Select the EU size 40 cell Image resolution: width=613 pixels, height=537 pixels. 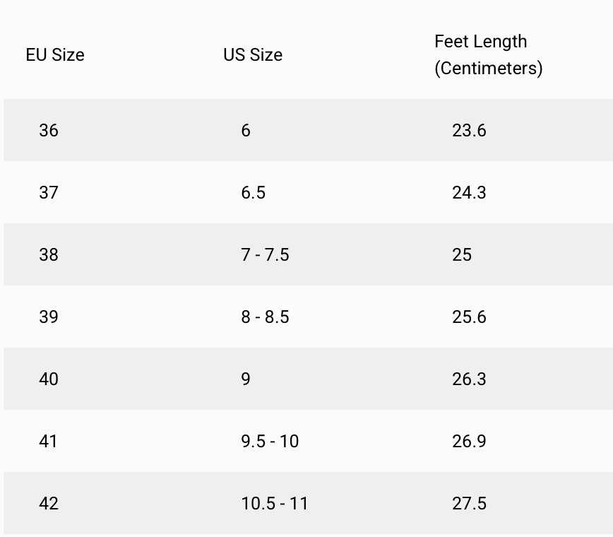point(49,379)
